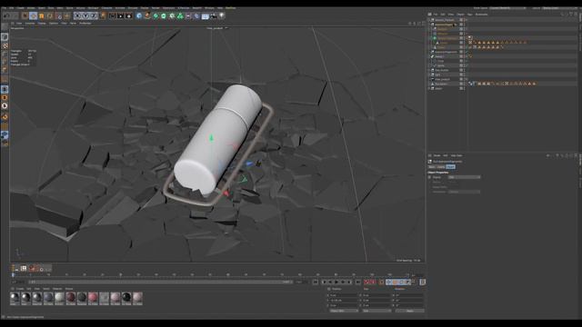The height and width of the screenshot is (327, 582).
Task: Select the Rotate tool
Action: pyautogui.click(x=50, y=16)
